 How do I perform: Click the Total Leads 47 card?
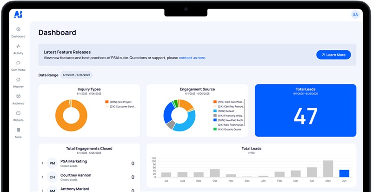pos(305,110)
